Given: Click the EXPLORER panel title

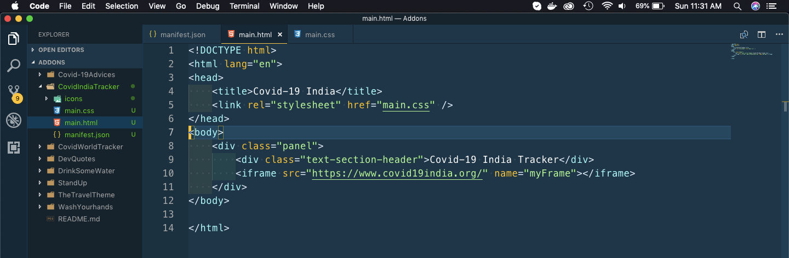Looking at the screenshot, I should 54,34.
